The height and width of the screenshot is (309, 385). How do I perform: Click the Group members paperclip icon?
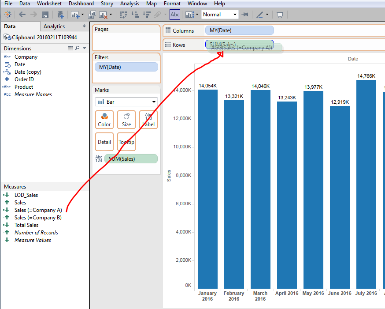157,15
